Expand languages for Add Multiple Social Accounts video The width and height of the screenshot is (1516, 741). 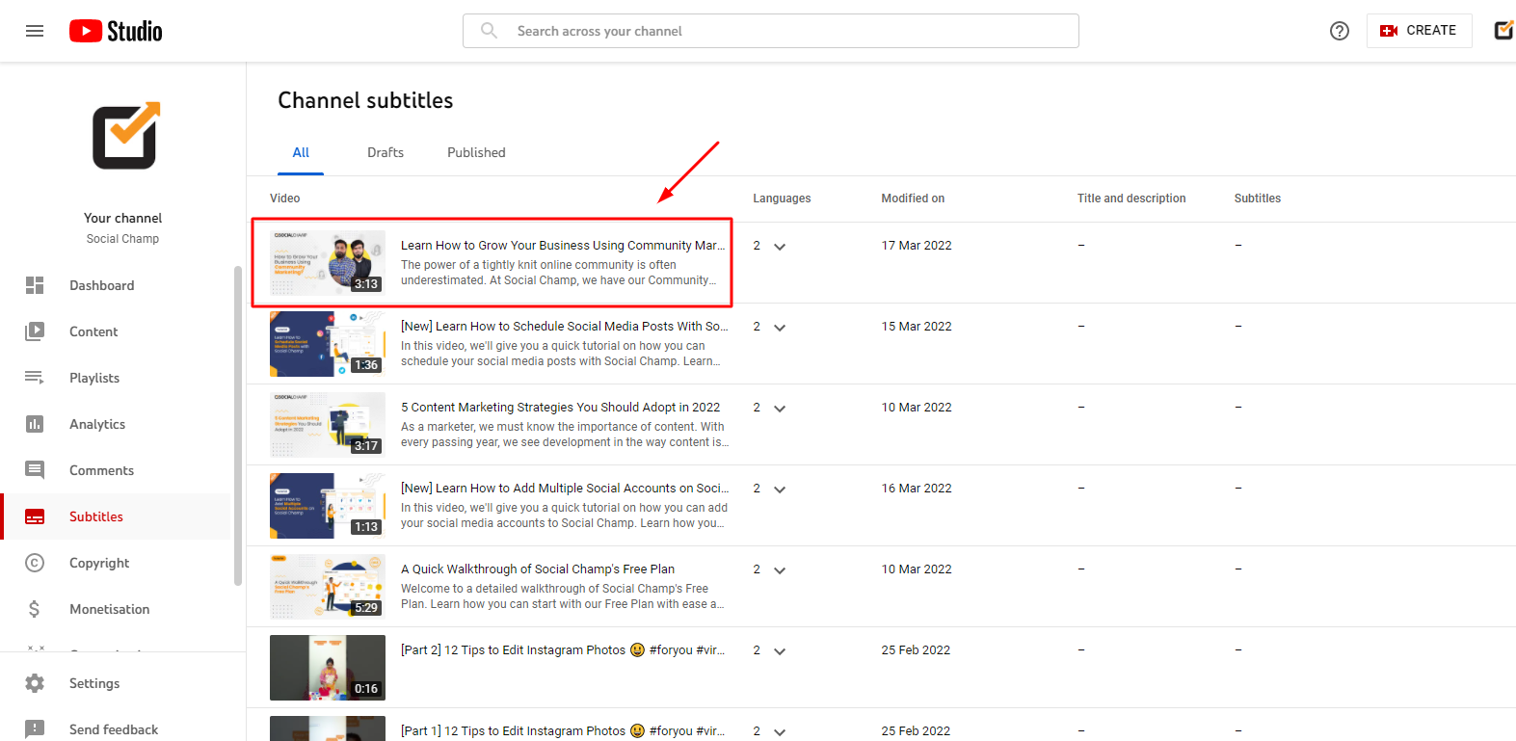click(780, 490)
